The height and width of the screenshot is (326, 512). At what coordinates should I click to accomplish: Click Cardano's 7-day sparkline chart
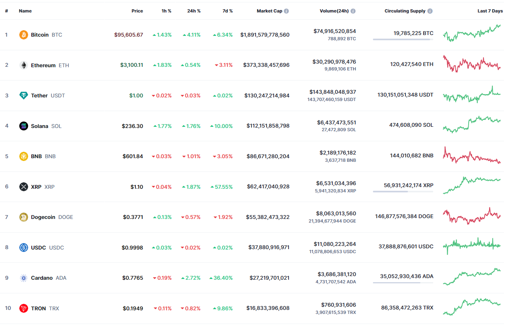[472, 277]
